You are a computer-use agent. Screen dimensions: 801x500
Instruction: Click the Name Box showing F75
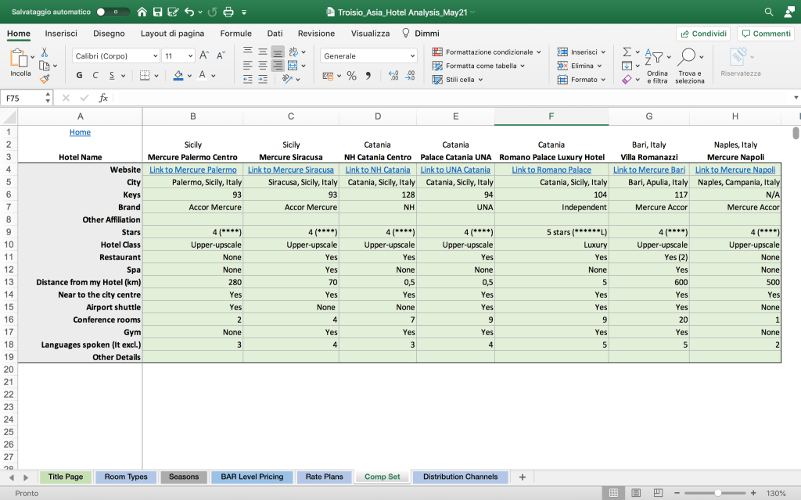[x=23, y=98]
